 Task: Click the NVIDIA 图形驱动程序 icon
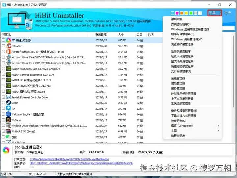[8, 91]
